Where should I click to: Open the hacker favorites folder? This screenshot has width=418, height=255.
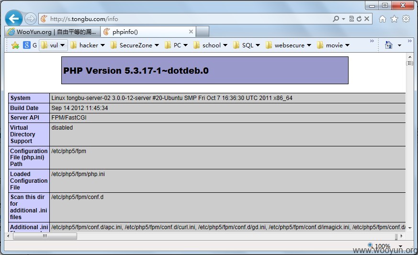click(x=88, y=45)
